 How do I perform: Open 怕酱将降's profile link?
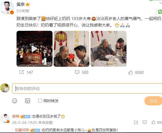tap(22, 130)
